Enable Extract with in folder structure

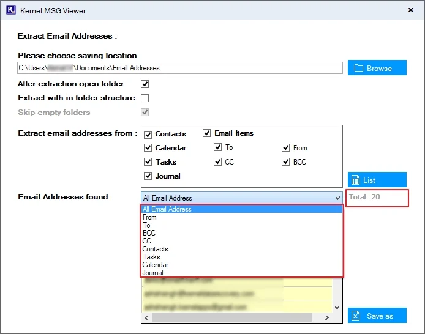145,98
